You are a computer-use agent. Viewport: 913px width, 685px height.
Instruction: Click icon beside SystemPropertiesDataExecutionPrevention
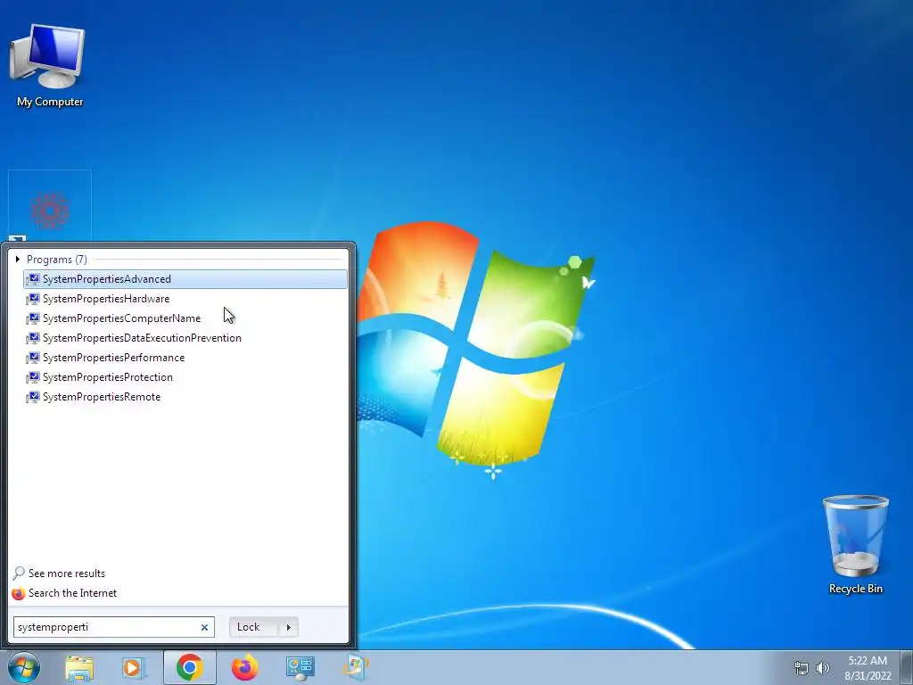coord(33,338)
